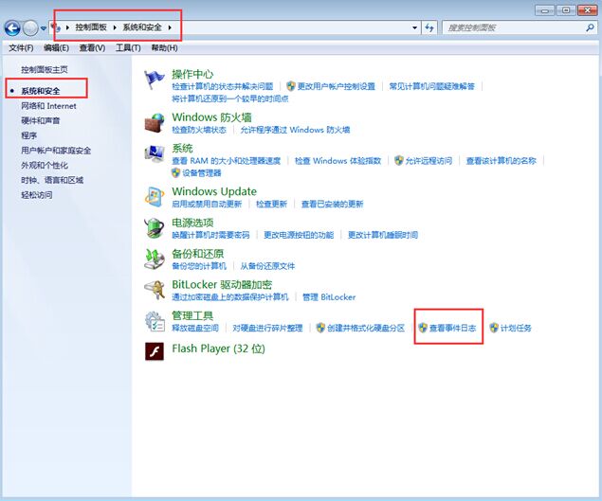Open 轻松访问 category
602x501 pixels.
click(36, 195)
